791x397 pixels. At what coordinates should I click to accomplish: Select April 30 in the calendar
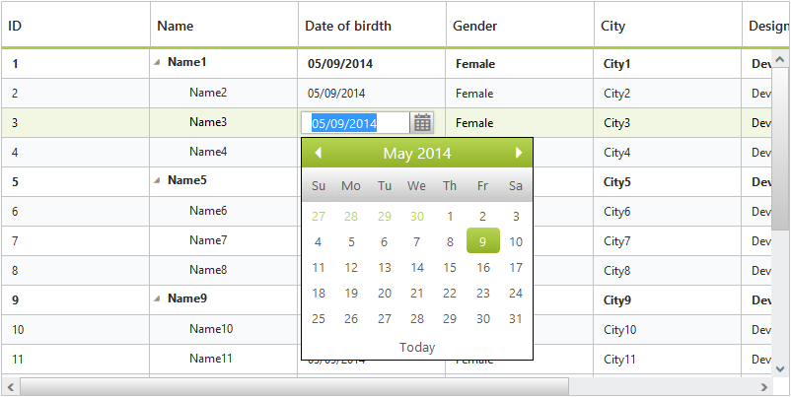417,217
